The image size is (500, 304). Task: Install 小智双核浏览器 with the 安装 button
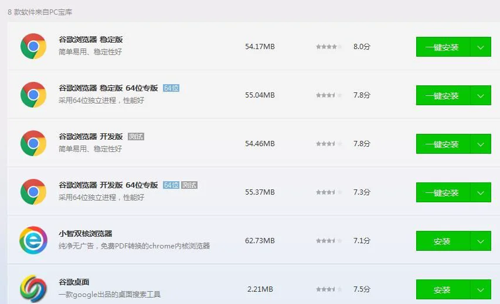(443, 241)
